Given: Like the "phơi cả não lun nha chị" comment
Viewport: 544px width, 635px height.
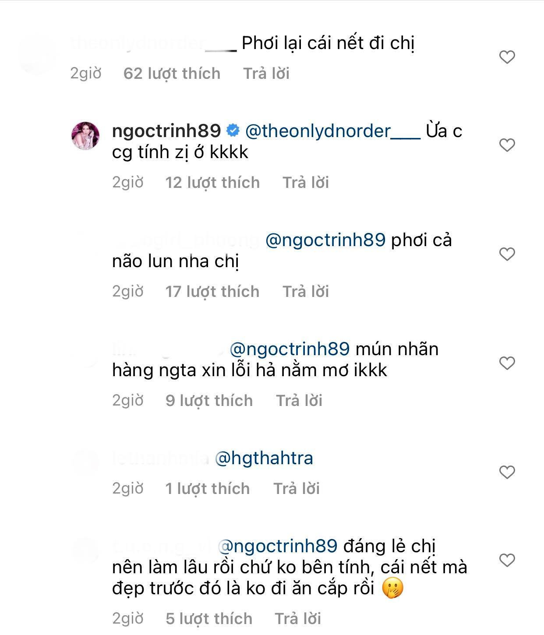Looking at the screenshot, I should [x=507, y=252].
